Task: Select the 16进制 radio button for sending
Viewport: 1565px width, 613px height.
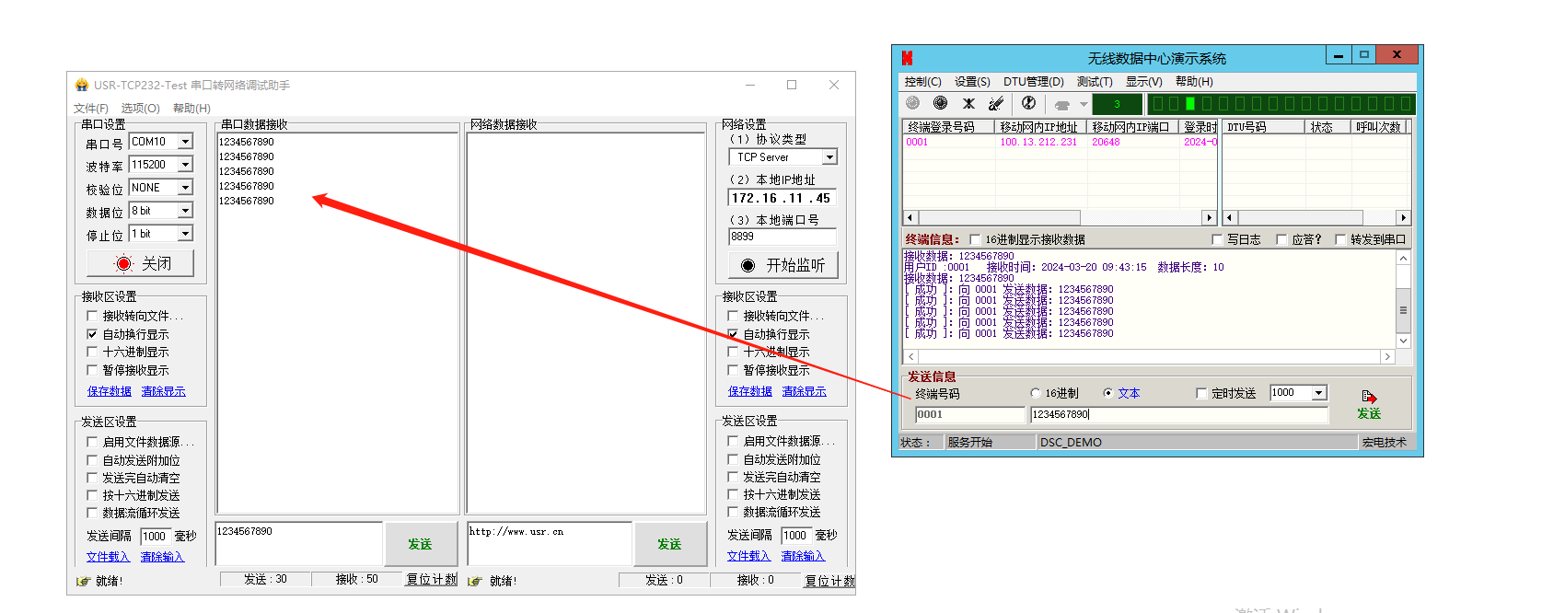Action: (x=1036, y=393)
